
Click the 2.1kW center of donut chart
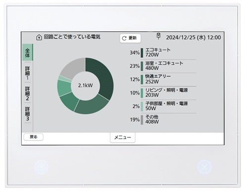point(86,85)
